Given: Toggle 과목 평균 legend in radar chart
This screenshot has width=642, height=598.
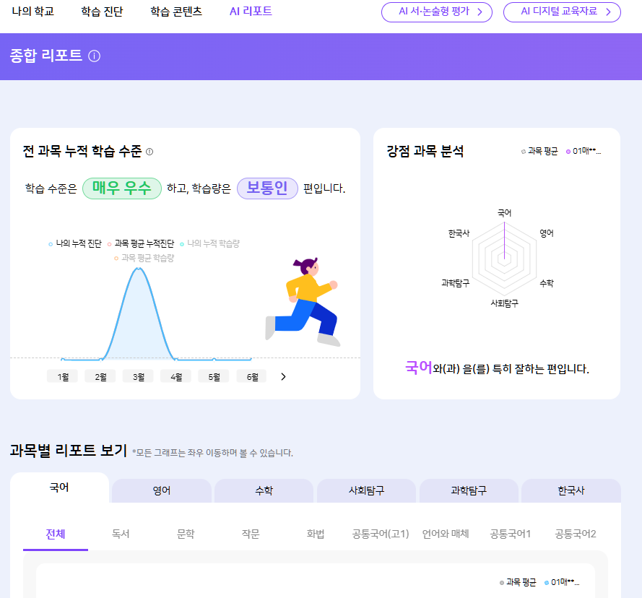Looking at the screenshot, I should (x=539, y=152).
